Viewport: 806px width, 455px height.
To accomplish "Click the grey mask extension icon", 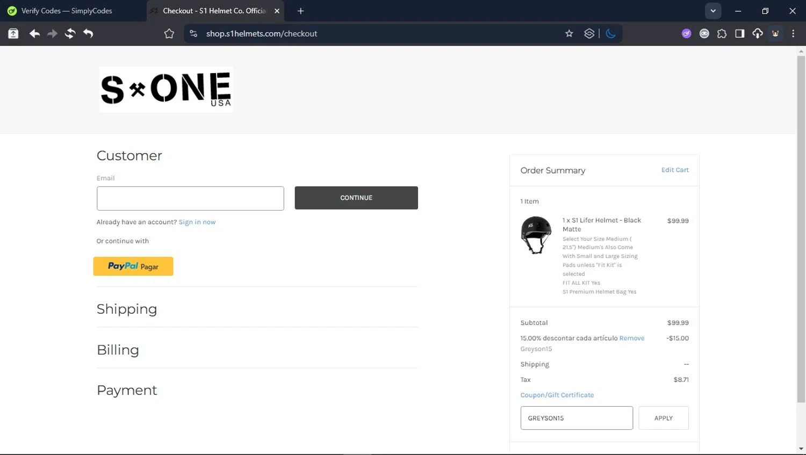I will click(x=704, y=33).
